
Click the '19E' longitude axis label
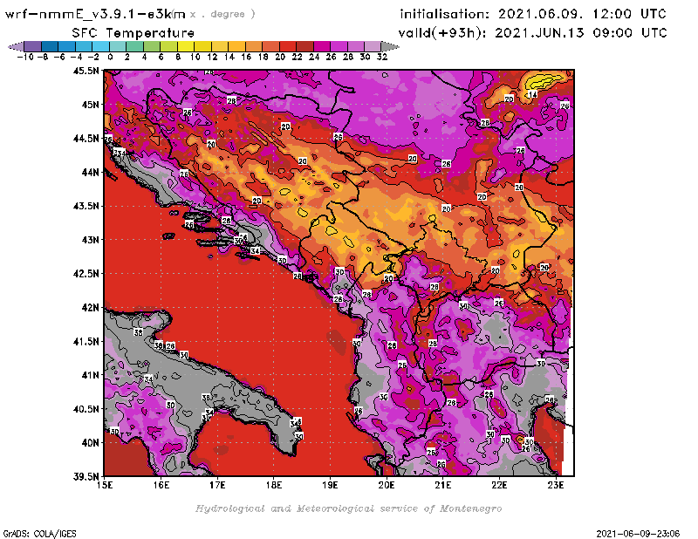(330, 485)
